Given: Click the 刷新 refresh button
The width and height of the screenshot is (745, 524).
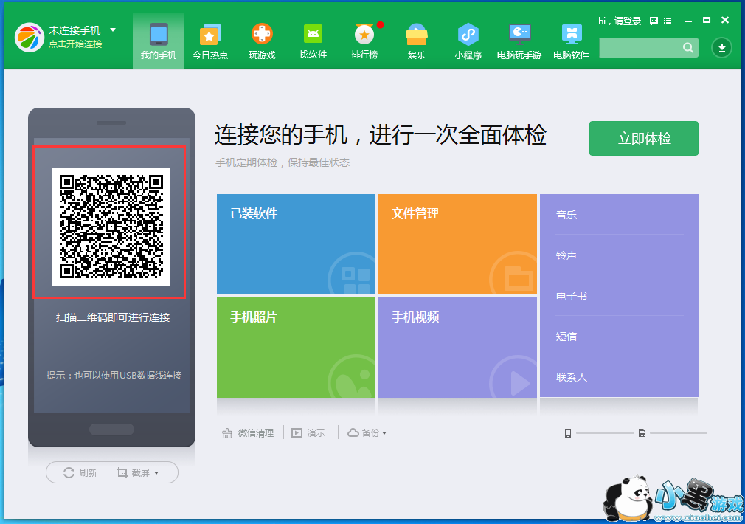Looking at the screenshot, I should pos(80,472).
